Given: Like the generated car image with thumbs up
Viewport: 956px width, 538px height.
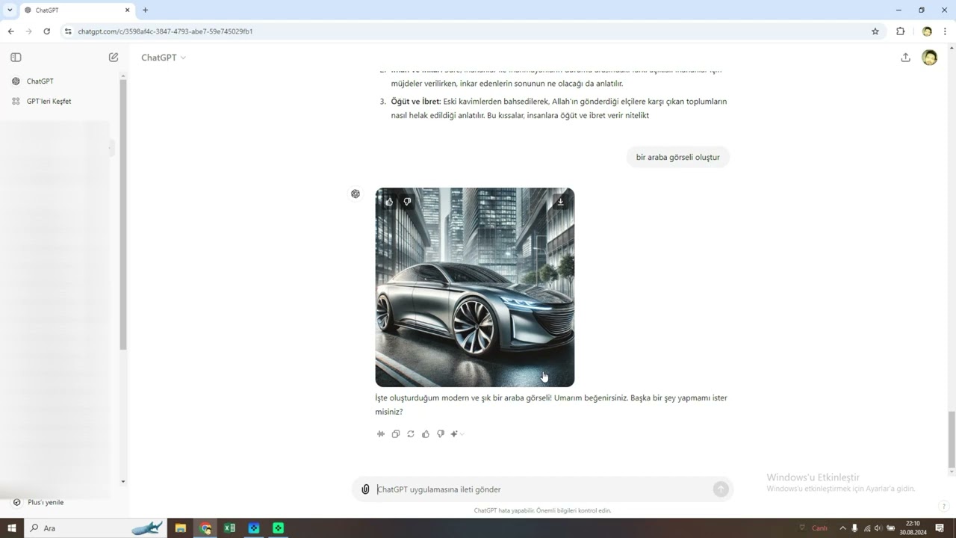Looking at the screenshot, I should pos(389,202).
